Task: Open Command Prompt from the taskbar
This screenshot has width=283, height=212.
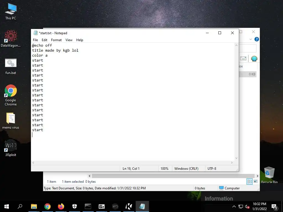Action: tap(88, 206)
